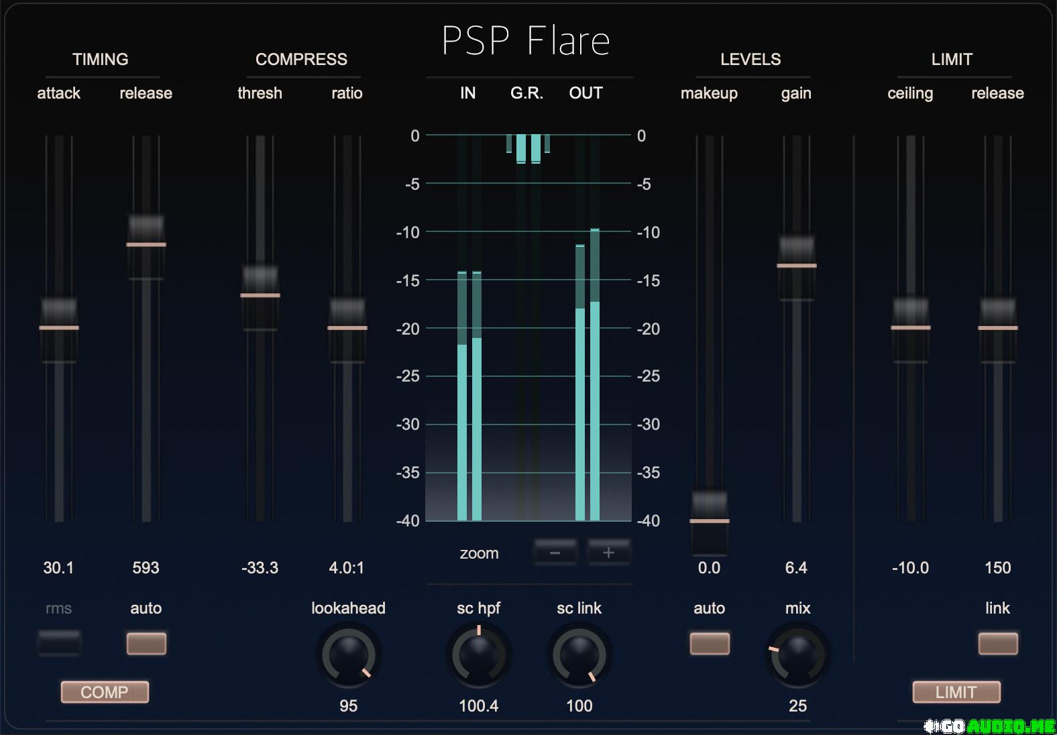The width and height of the screenshot is (1057, 735).
Task: Toggle the LIMIT section on/off button
Action: [956, 692]
